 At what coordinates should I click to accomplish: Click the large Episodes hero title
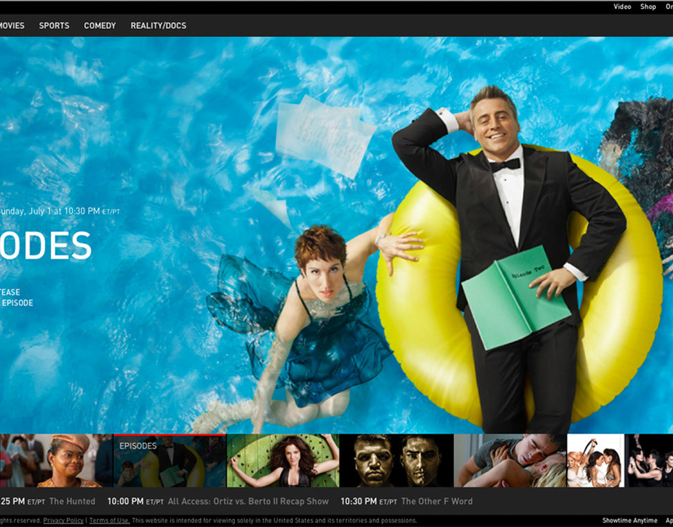click(45, 246)
